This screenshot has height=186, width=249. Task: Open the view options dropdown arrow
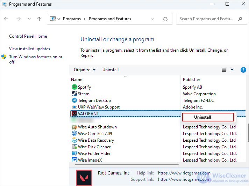(x=232, y=70)
